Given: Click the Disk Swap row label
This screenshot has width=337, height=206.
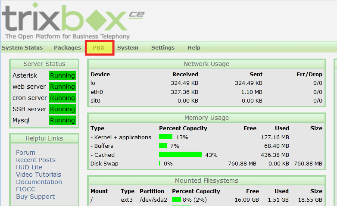Looking at the screenshot, I should 104,164.
